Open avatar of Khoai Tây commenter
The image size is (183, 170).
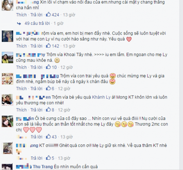[7, 58]
